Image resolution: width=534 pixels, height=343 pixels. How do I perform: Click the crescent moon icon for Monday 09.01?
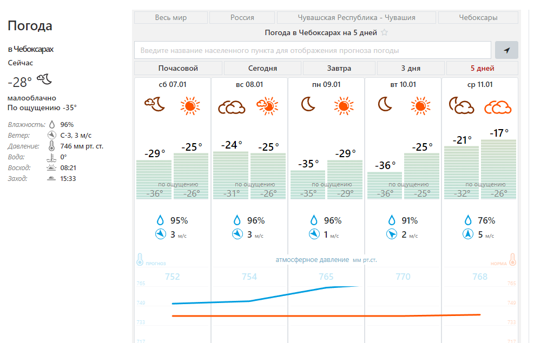[308, 104]
